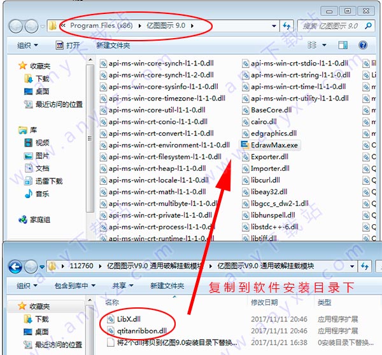Open 组织 dropdown in upper window
Image resolution: width=382 pixels, height=355 pixels.
[27, 45]
